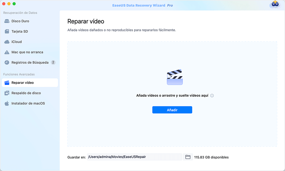
Task: Click the Apple logo icon for Instalador
Action: 7,103
